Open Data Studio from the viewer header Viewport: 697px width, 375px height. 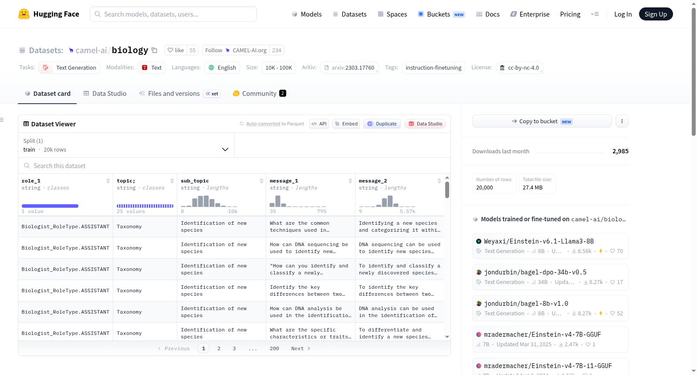tap(425, 124)
